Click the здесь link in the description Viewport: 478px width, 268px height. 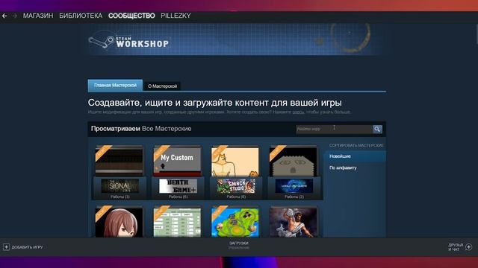(x=298, y=112)
